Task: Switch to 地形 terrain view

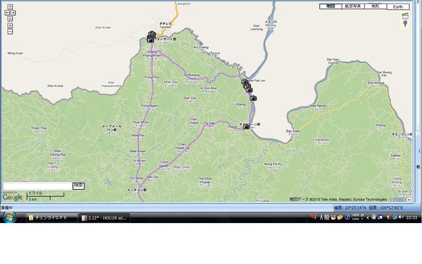Action: (375, 6)
